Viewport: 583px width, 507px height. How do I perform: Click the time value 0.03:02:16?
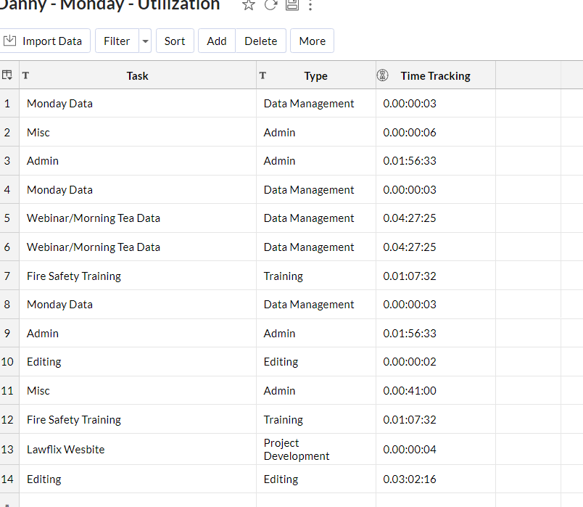[x=410, y=479]
